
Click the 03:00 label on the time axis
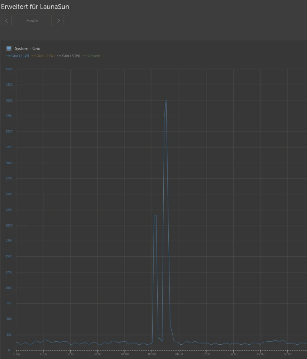97,354
